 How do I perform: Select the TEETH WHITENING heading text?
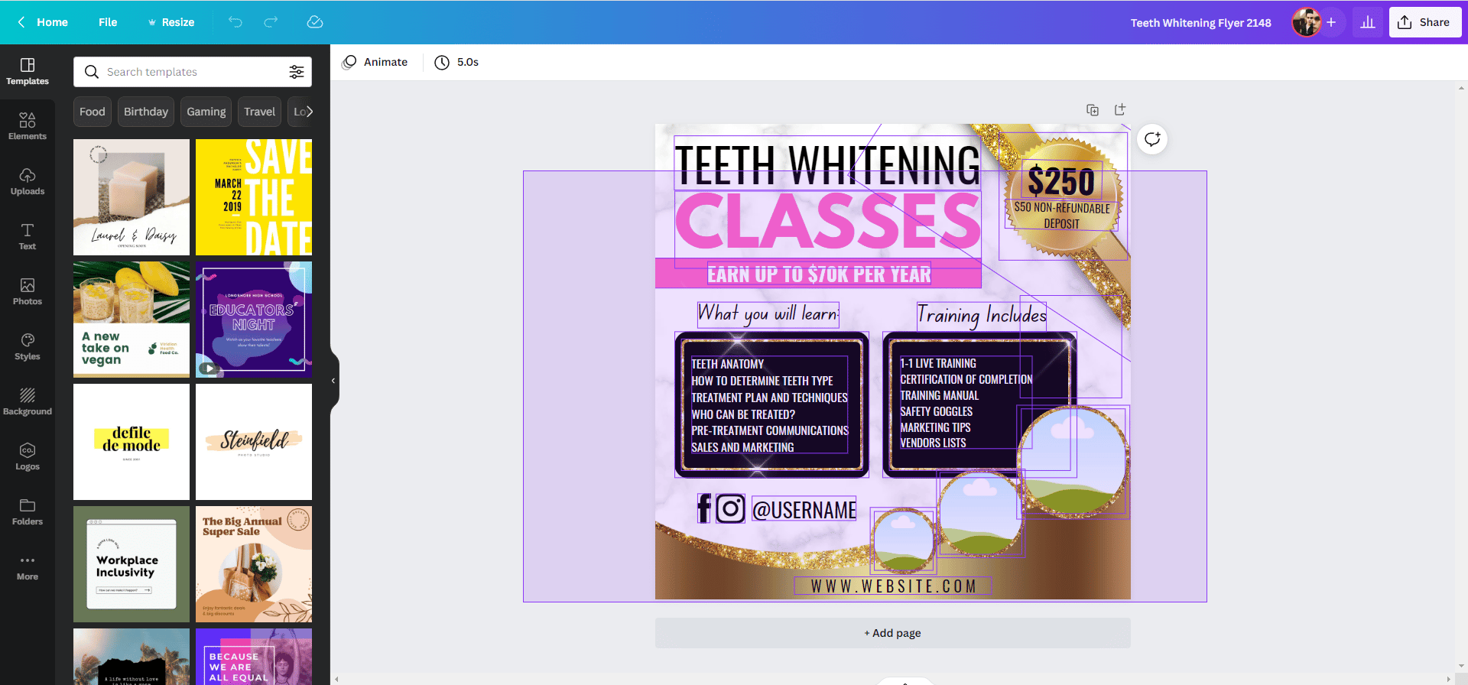(x=827, y=165)
